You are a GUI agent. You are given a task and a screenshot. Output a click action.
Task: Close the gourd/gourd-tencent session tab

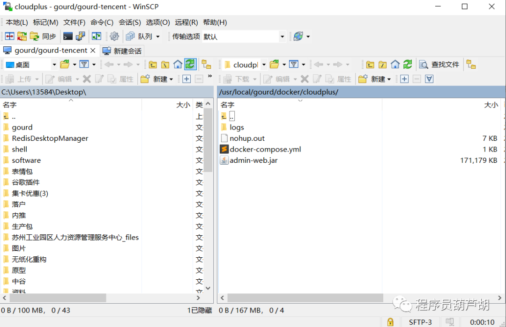click(x=93, y=51)
